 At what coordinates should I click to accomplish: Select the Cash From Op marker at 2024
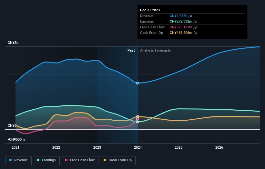(x=138, y=117)
